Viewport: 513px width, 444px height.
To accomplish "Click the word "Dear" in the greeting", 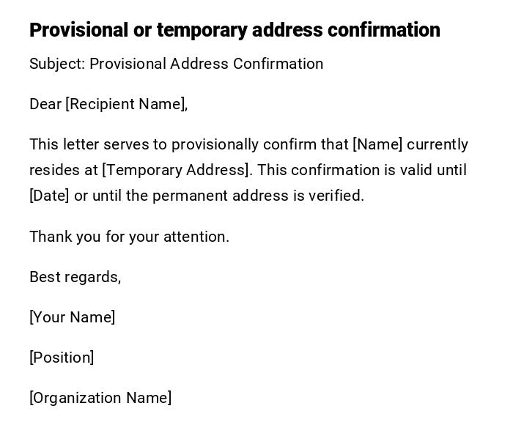I will click(45, 104).
